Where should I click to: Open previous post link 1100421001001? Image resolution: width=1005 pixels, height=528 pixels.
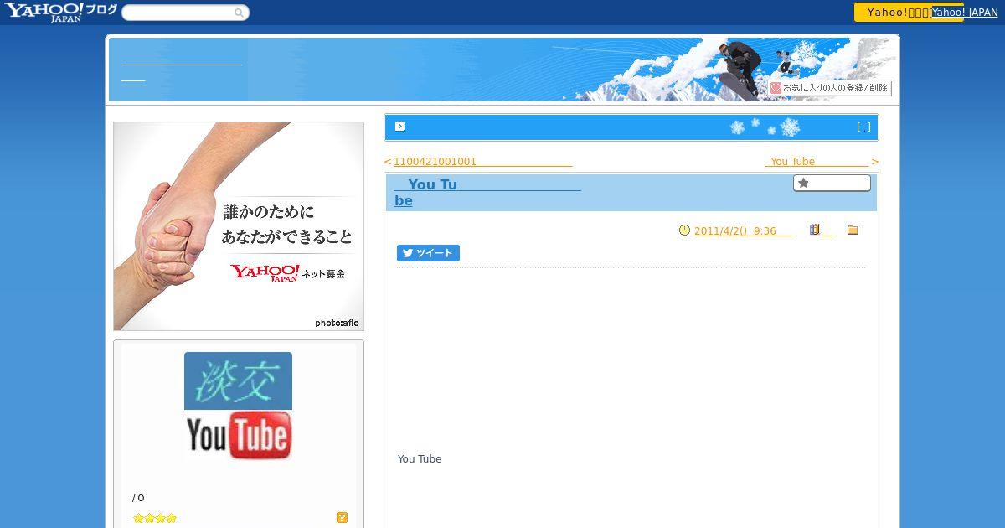point(482,162)
